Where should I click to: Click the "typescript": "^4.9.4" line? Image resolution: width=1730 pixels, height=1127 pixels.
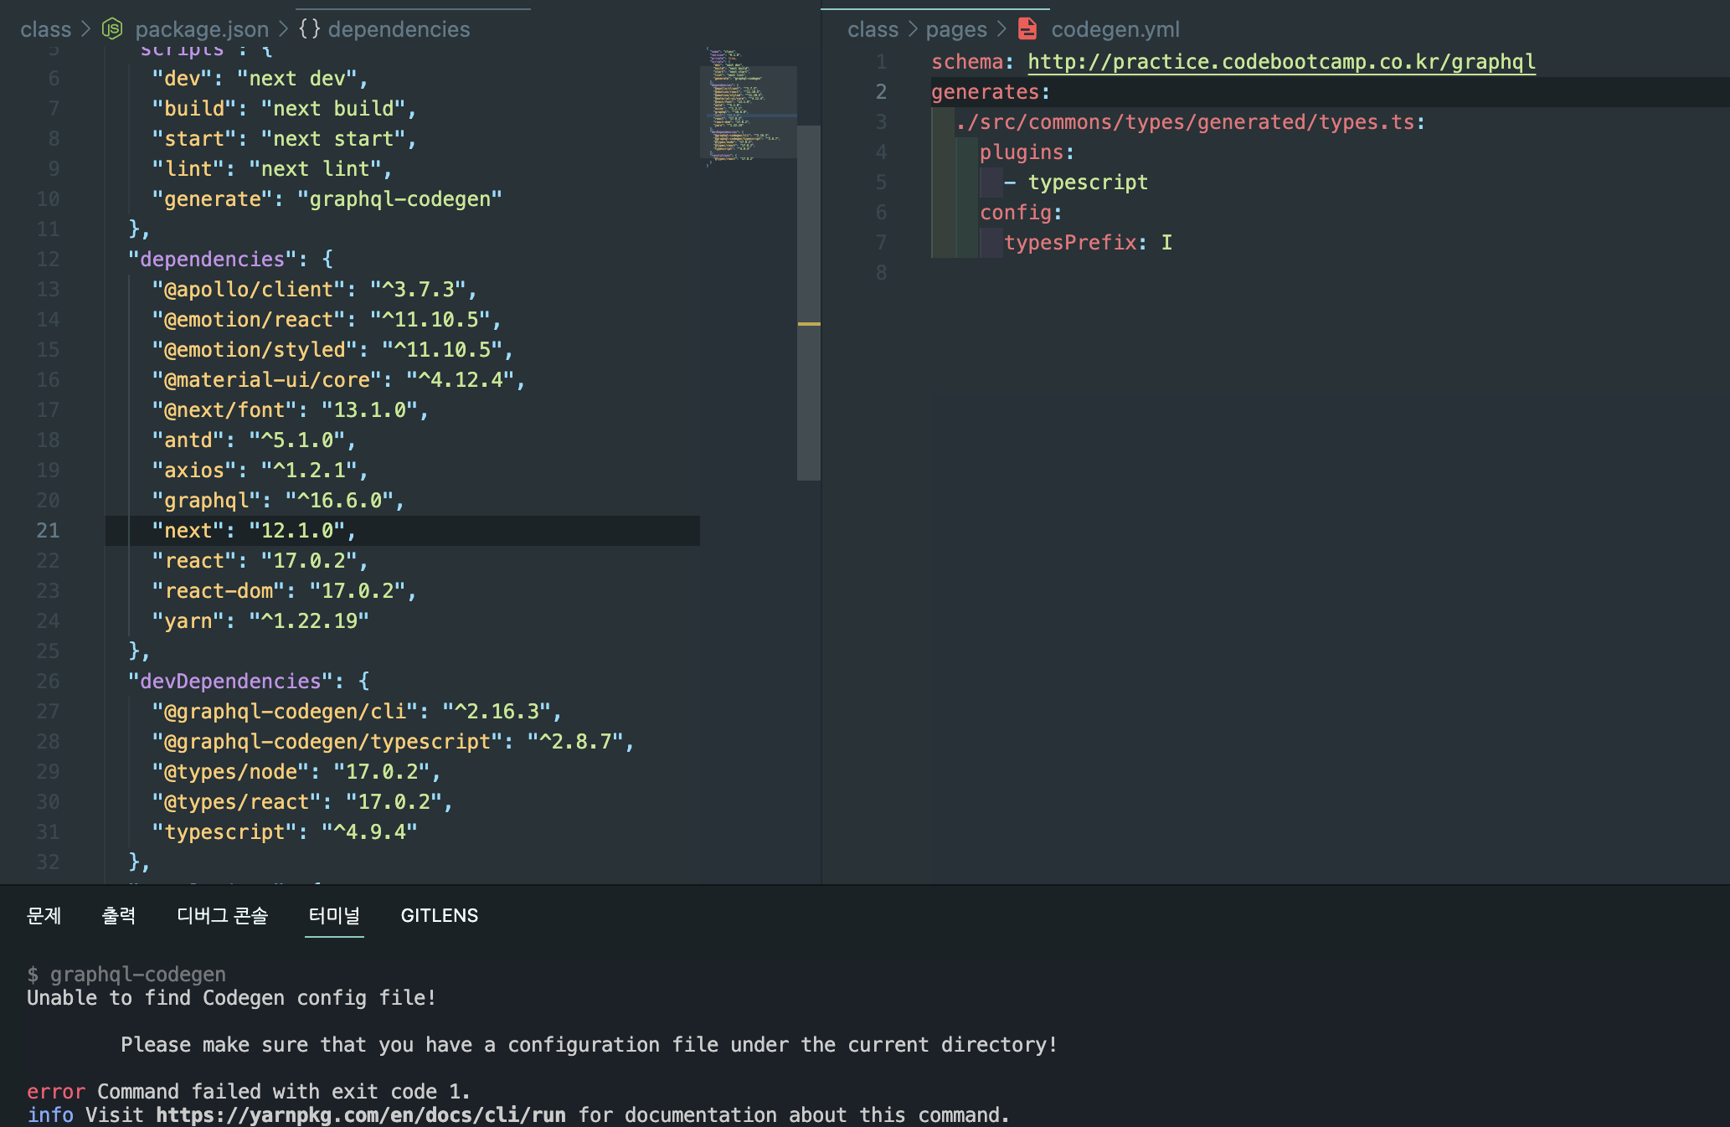tap(285, 832)
